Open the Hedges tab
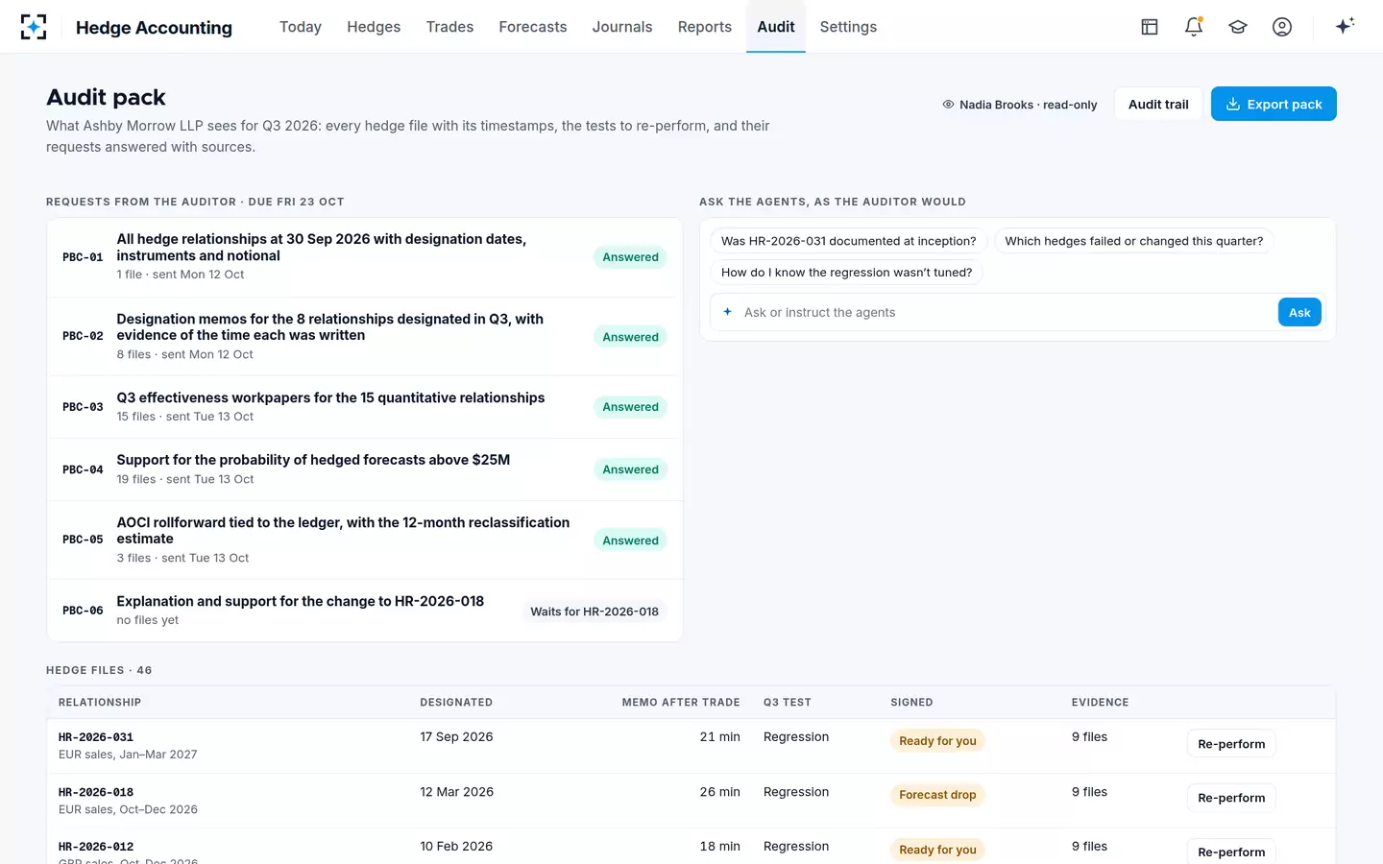The width and height of the screenshot is (1383, 864). (374, 27)
